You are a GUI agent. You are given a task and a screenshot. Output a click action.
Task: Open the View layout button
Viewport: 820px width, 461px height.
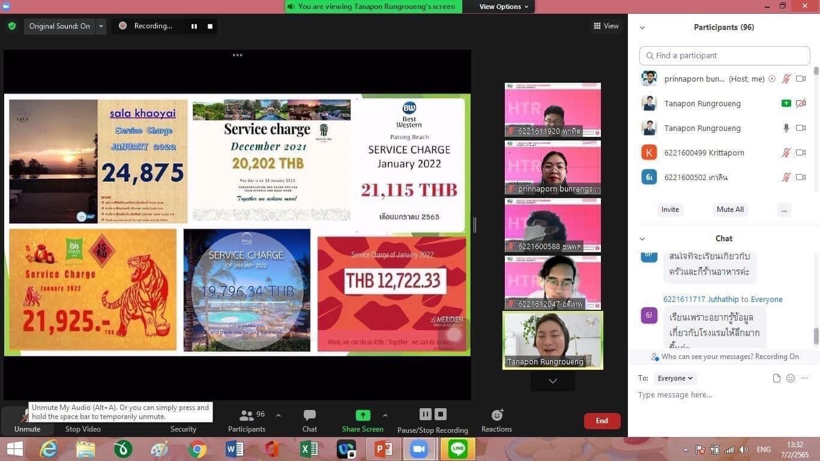point(606,26)
